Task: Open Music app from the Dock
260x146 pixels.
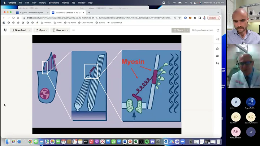Action: coord(91,142)
